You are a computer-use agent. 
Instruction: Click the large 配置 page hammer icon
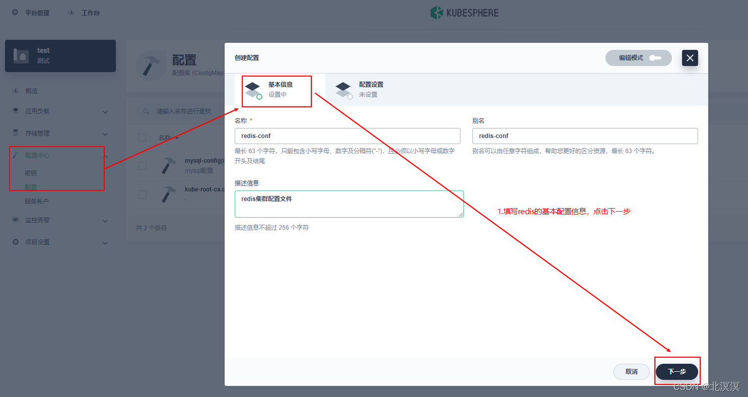tap(151, 65)
